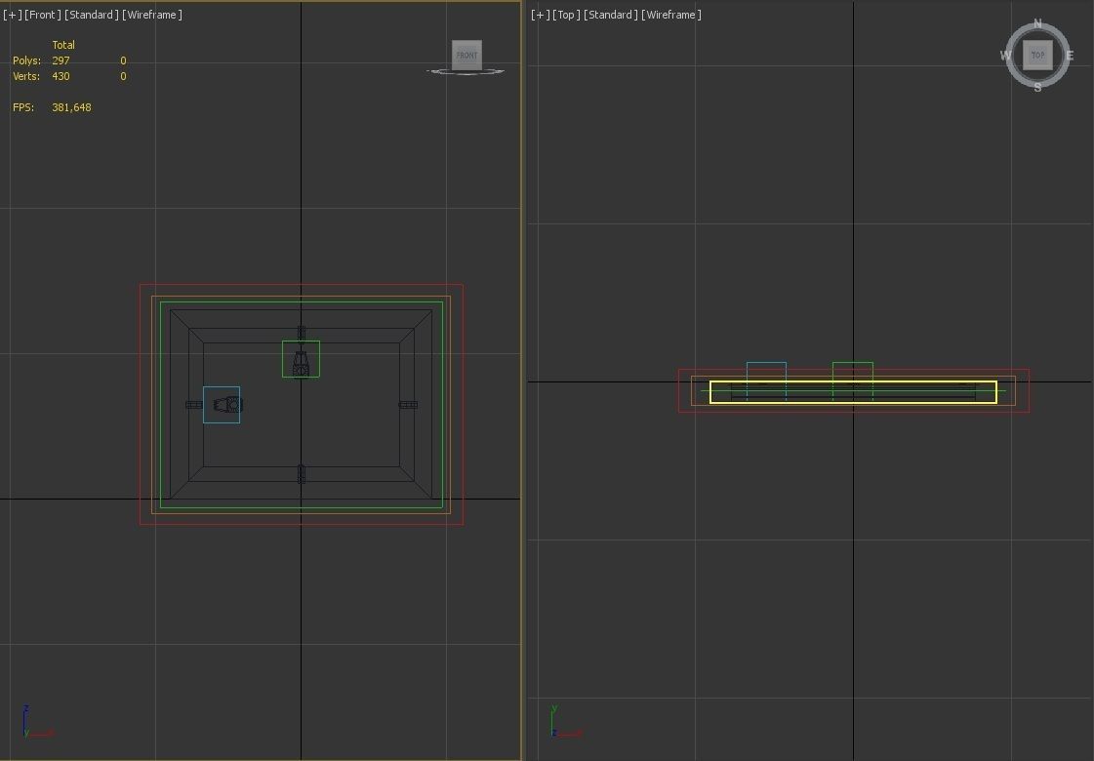Select the yellow highlighted object in Top view
The height and width of the screenshot is (761, 1094).
click(x=853, y=392)
